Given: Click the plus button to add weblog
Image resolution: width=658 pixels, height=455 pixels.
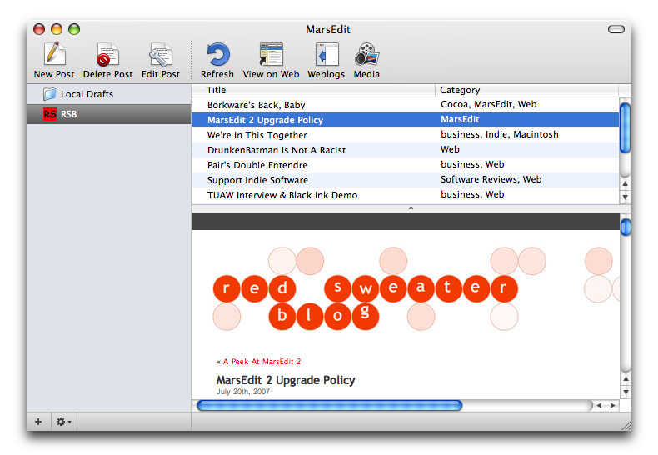Looking at the screenshot, I should click(x=38, y=422).
